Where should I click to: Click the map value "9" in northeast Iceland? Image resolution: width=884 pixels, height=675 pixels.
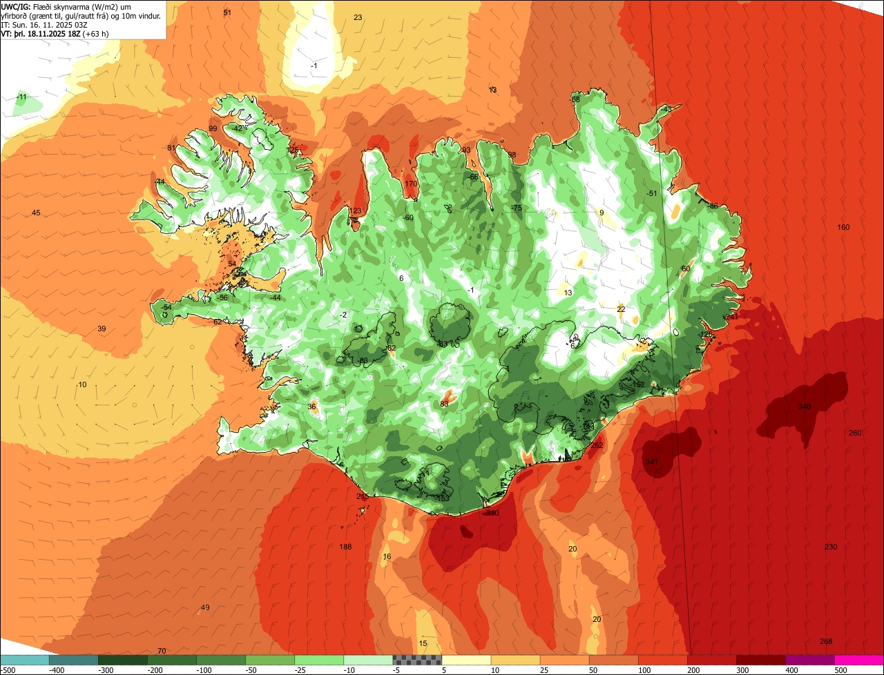602,213
